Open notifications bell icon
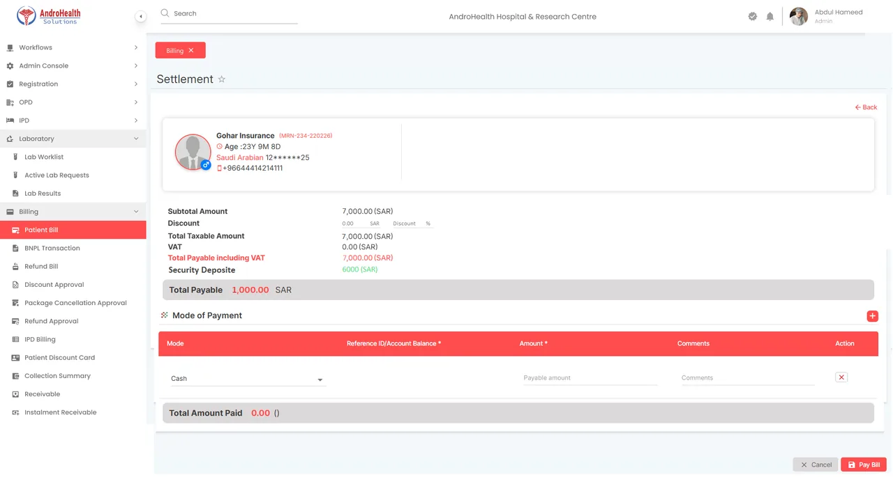The width and height of the screenshot is (893, 477). point(770,16)
